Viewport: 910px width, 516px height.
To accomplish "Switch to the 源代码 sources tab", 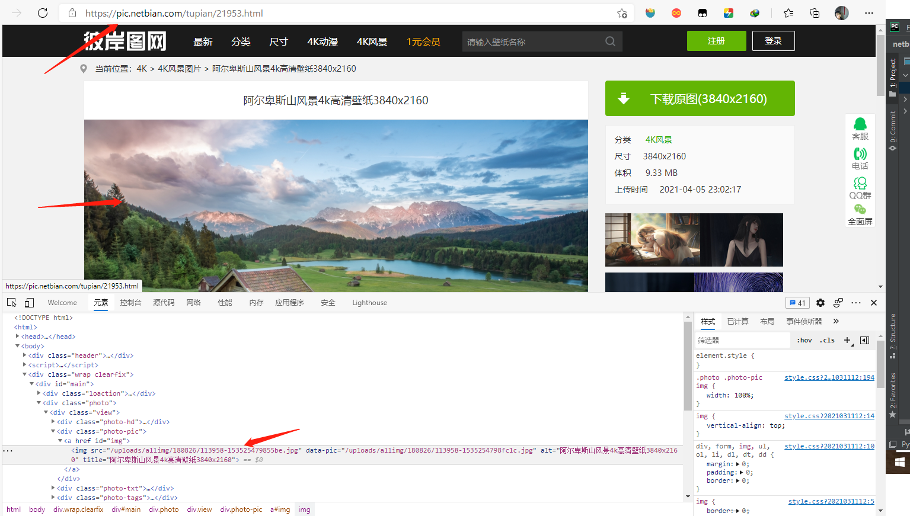I will pos(164,303).
